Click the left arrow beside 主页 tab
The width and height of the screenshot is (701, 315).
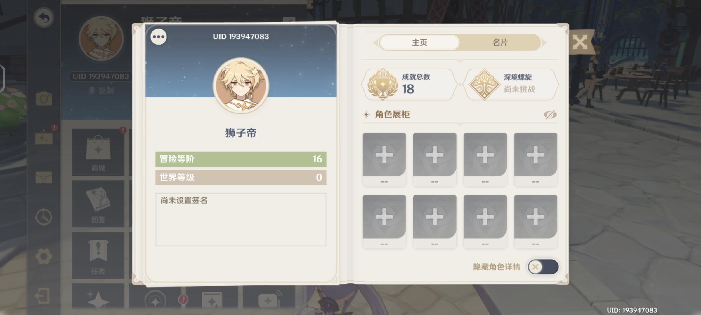[376, 43]
